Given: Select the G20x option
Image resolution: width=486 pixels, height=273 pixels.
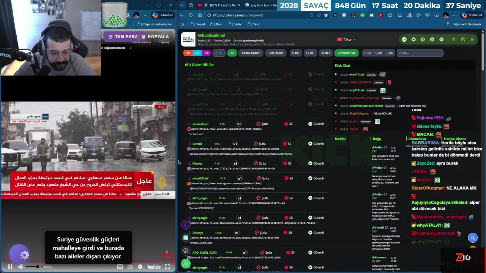Looking at the screenshot, I should point(379,53).
